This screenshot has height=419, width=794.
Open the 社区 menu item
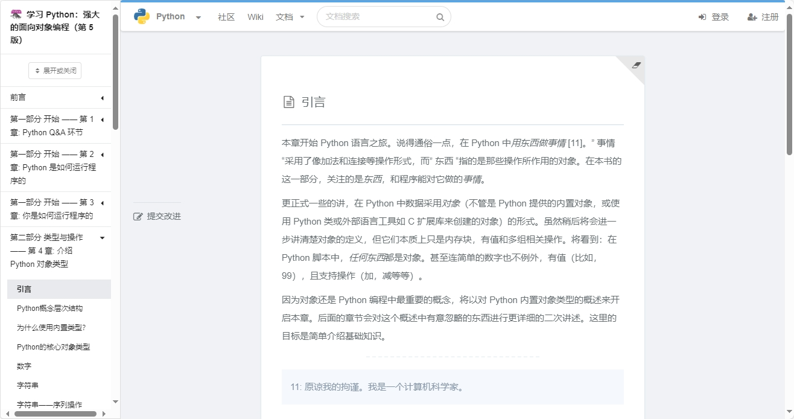pos(226,17)
